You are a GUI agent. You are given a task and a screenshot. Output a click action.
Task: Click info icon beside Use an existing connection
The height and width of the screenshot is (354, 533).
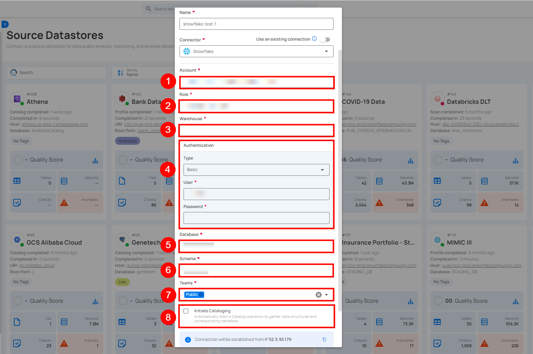(314, 39)
